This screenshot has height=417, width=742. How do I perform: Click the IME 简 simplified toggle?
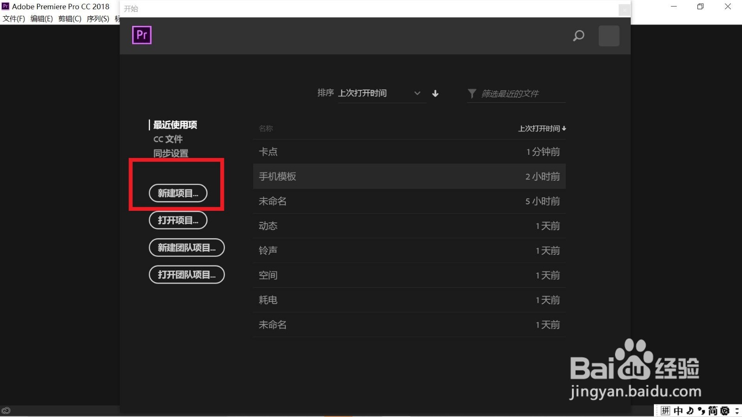pyautogui.click(x=713, y=411)
